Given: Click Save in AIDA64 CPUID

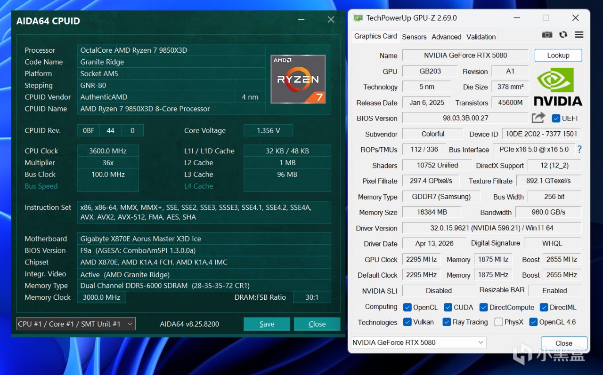Looking at the screenshot, I should pyautogui.click(x=267, y=324).
